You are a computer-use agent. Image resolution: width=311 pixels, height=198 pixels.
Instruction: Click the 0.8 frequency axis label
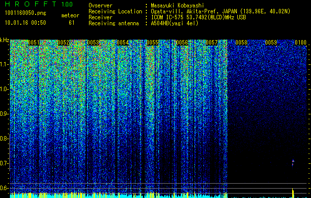click(4, 139)
